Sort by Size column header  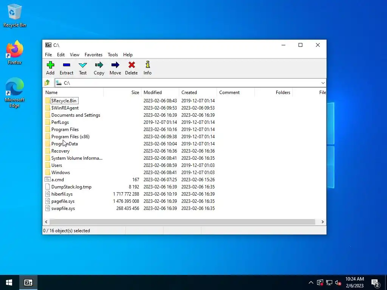point(122,93)
